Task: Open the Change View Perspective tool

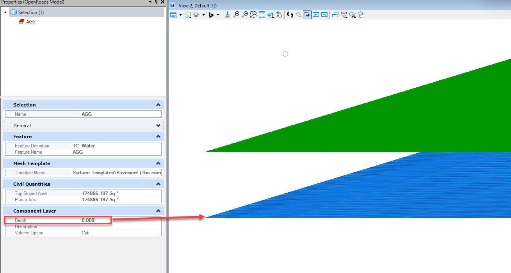Action: 344,15
